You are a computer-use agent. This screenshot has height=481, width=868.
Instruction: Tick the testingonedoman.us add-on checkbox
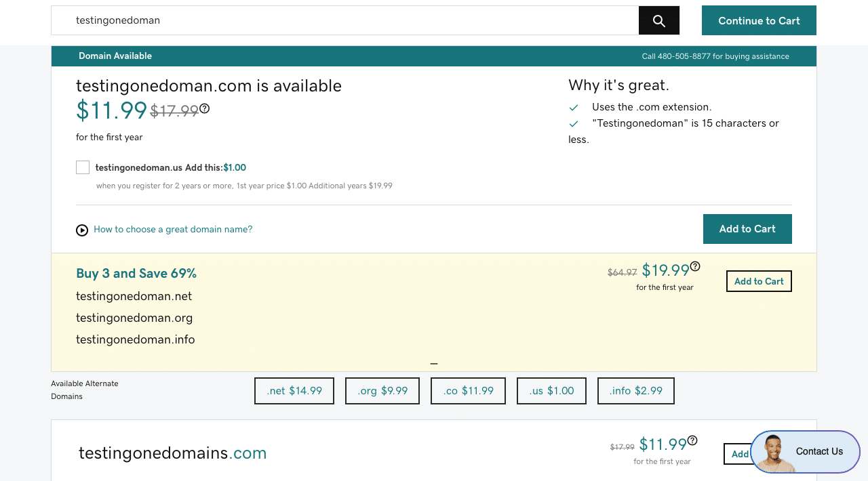[83, 167]
